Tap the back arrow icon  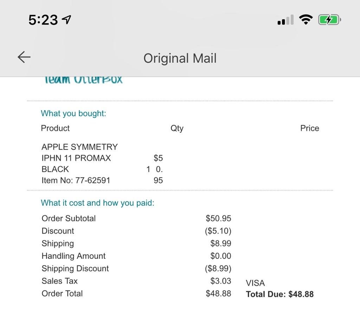(24, 57)
